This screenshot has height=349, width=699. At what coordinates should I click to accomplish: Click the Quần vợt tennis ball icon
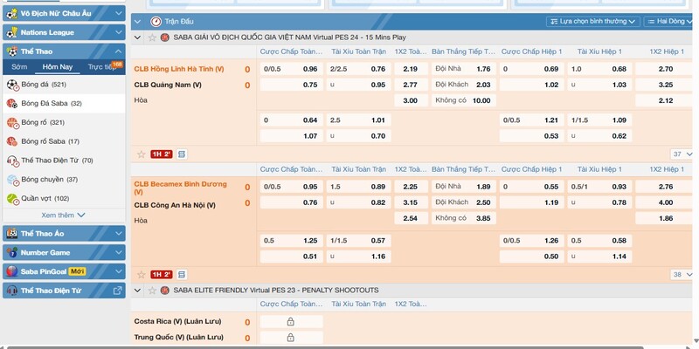(x=12, y=199)
